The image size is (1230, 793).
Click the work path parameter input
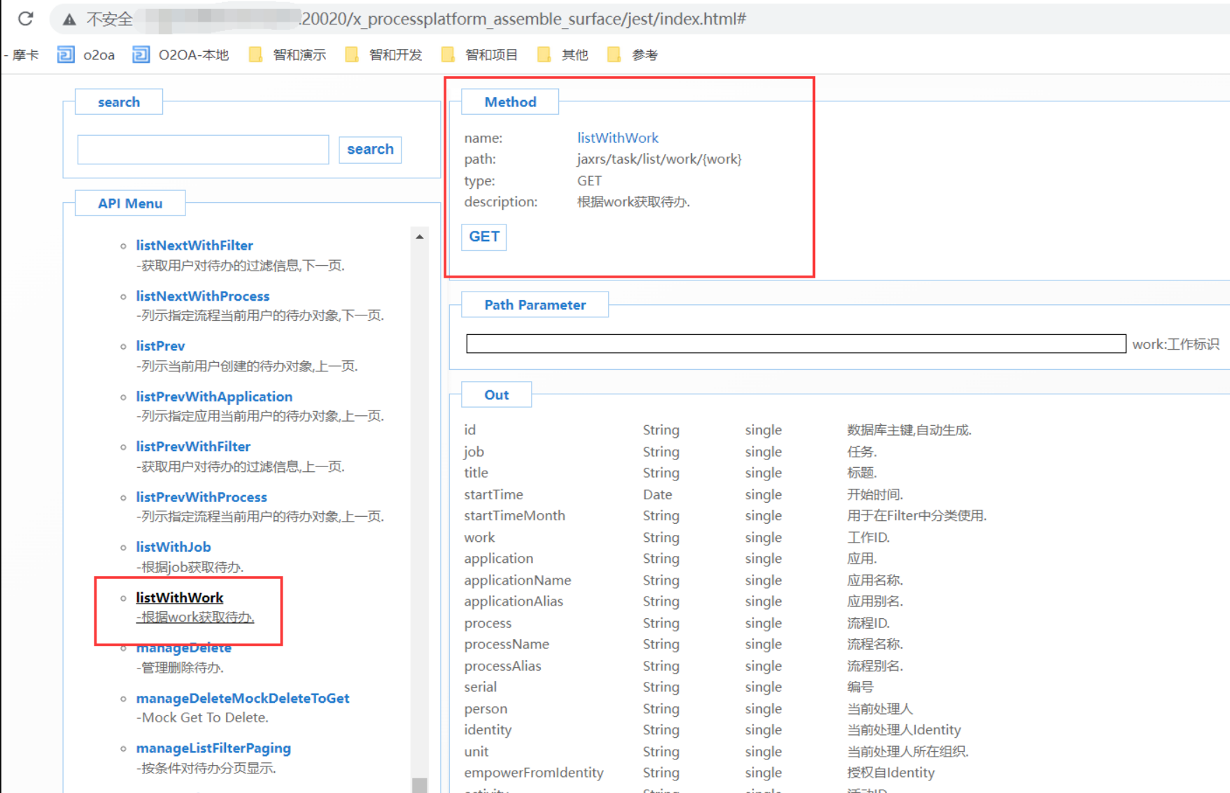(796, 344)
